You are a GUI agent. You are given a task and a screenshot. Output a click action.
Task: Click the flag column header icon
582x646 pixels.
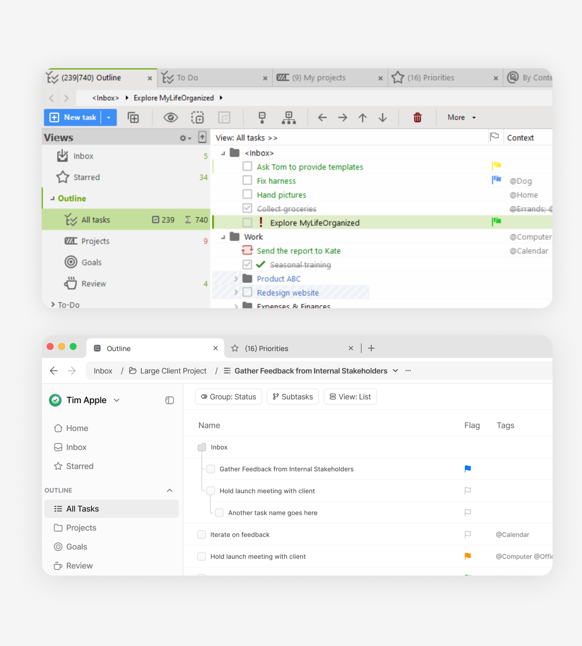495,137
